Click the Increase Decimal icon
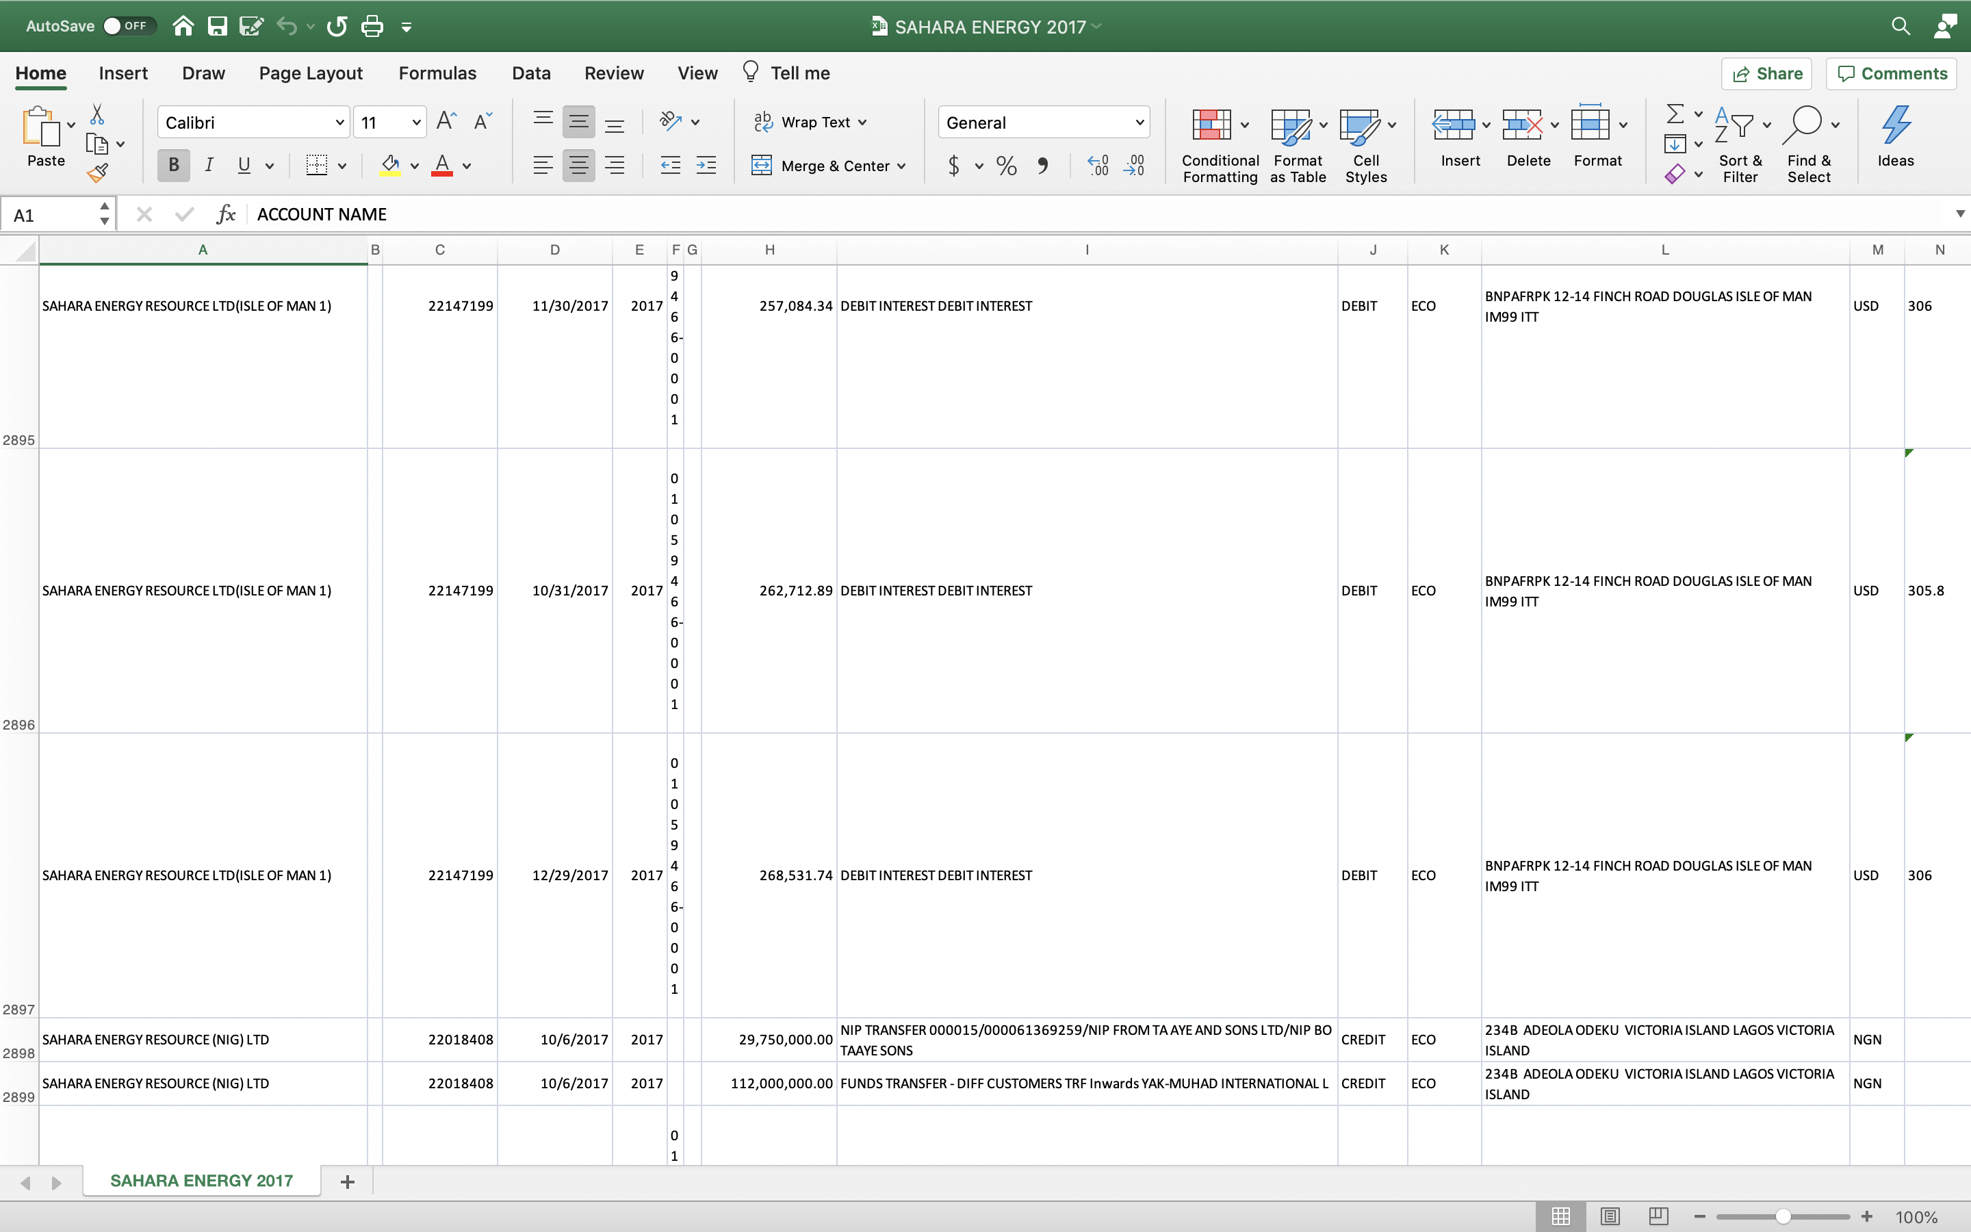This screenshot has width=1971, height=1232. tap(1098, 166)
